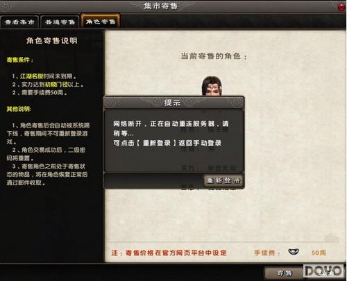Close the 集市寄售 window with red button
This screenshot has height=281, width=347.
coord(341,7)
